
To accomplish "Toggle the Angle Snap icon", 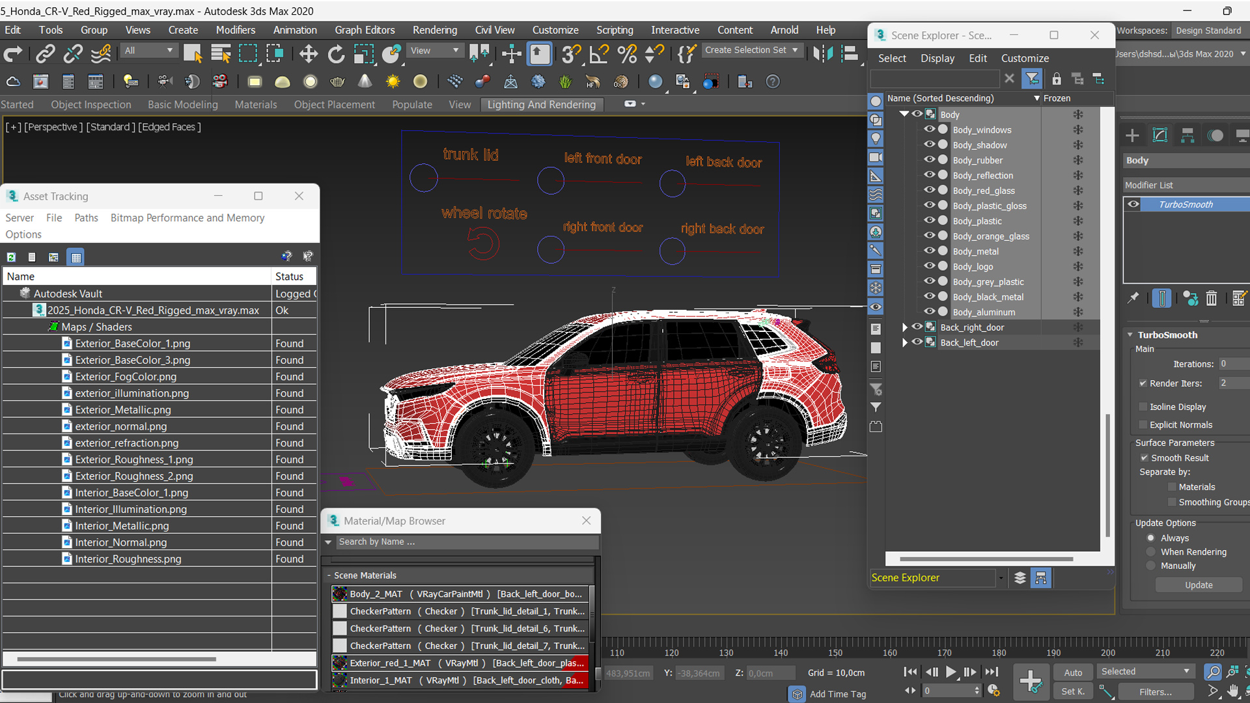I will coord(599,54).
